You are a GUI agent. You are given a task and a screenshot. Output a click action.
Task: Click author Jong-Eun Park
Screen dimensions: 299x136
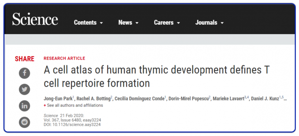[58, 99]
